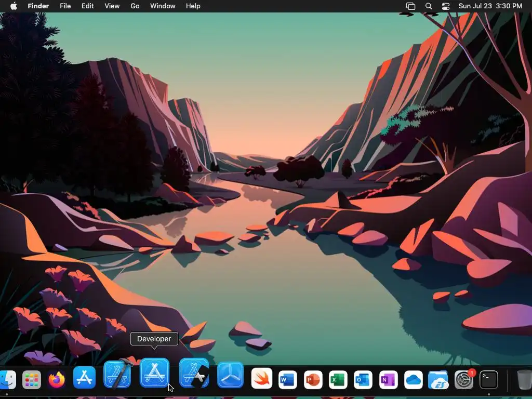Open Control Center in the menu bar
The width and height of the screenshot is (532, 399).
point(446,6)
